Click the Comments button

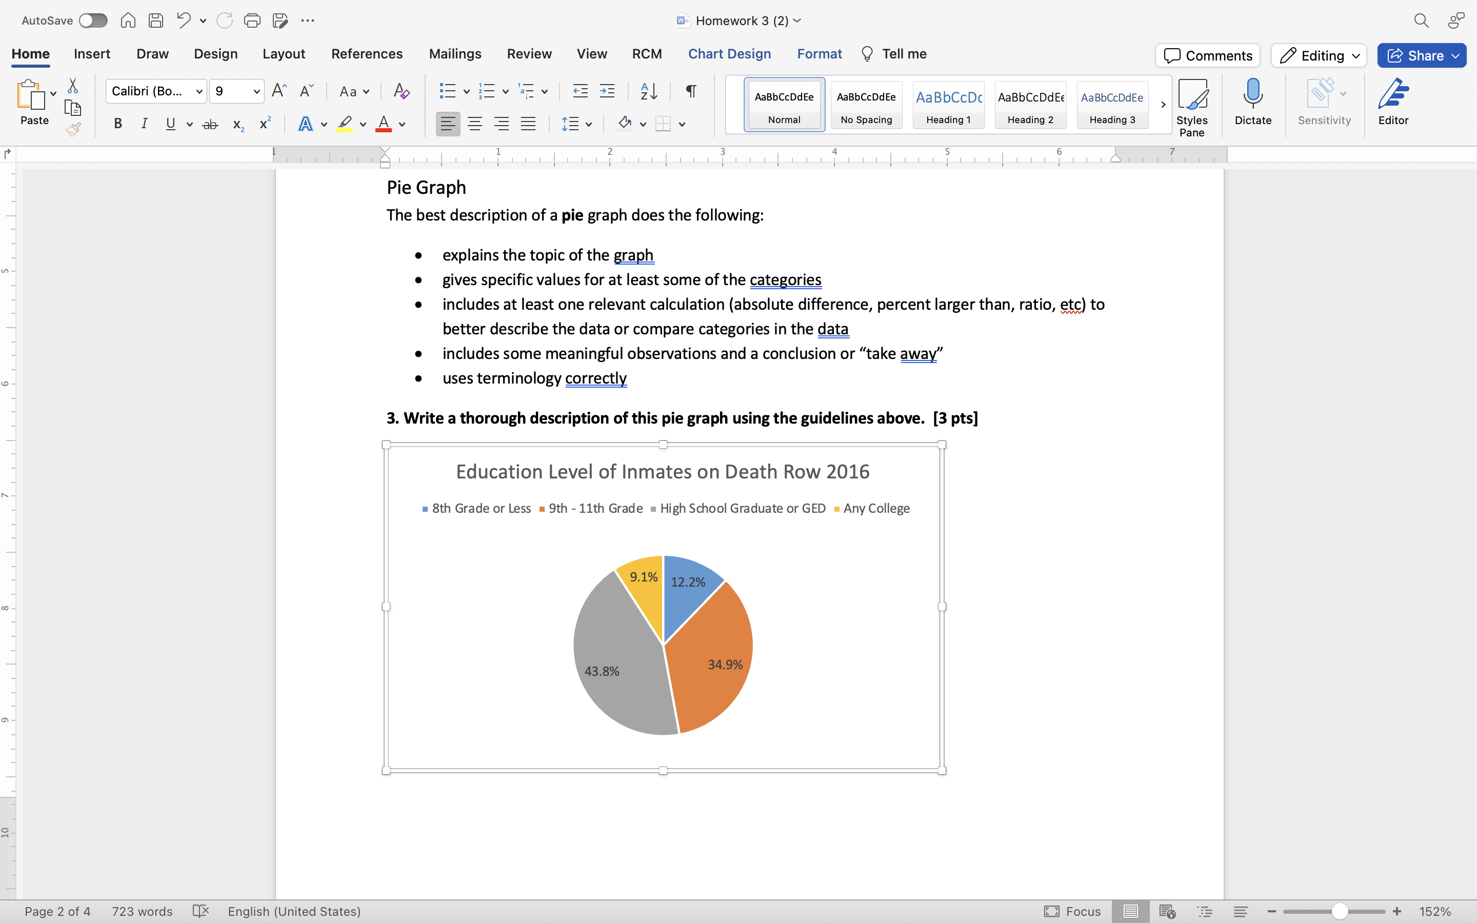tap(1207, 55)
